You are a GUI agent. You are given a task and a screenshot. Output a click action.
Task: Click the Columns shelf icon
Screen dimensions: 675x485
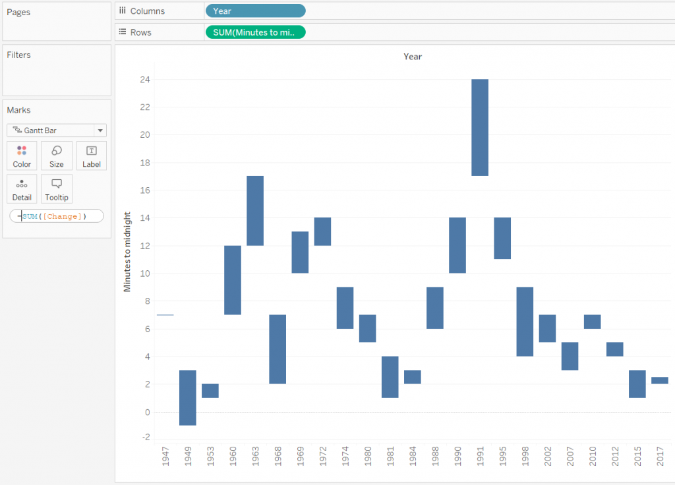pos(123,11)
